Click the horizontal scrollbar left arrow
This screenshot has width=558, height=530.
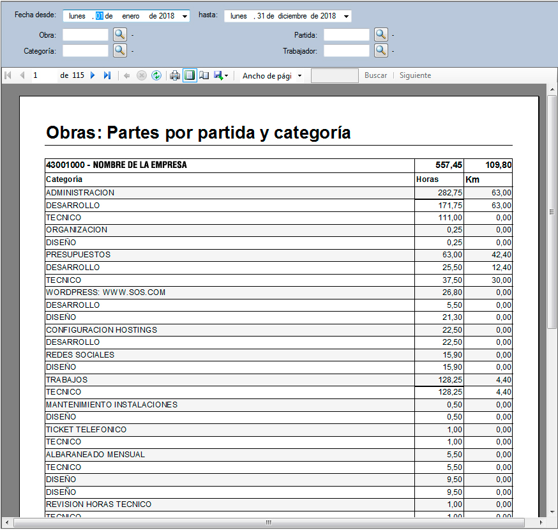[7, 522]
